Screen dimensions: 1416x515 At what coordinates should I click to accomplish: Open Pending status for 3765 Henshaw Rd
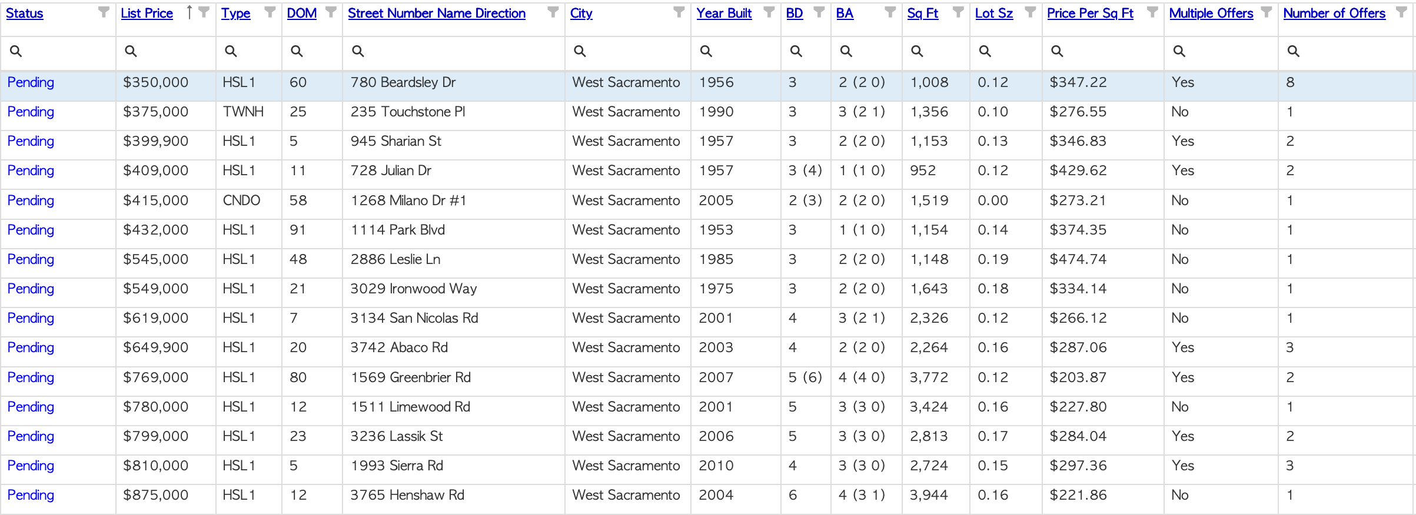(31, 495)
